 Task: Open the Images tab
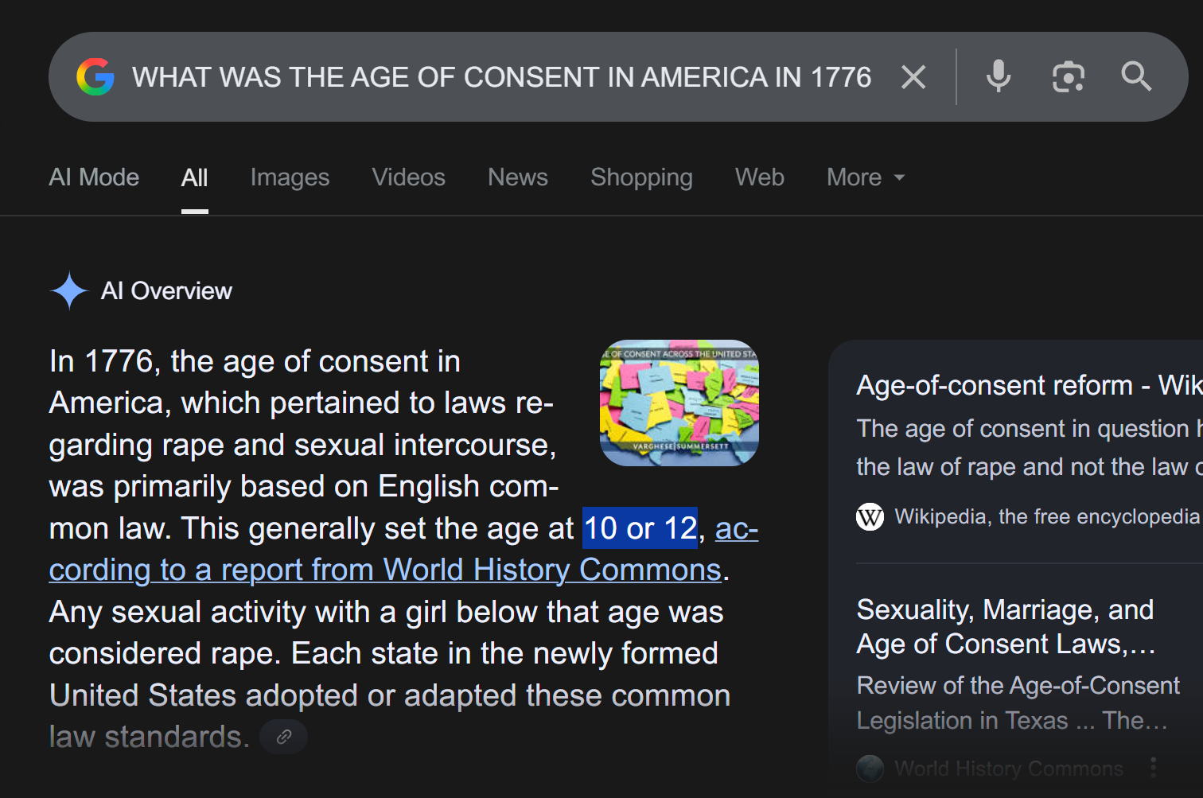[290, 177]
